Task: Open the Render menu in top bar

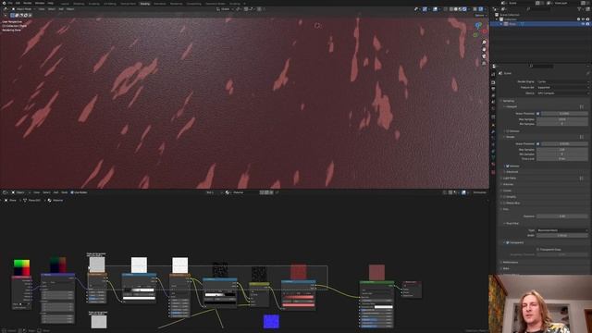Action: 27,3
